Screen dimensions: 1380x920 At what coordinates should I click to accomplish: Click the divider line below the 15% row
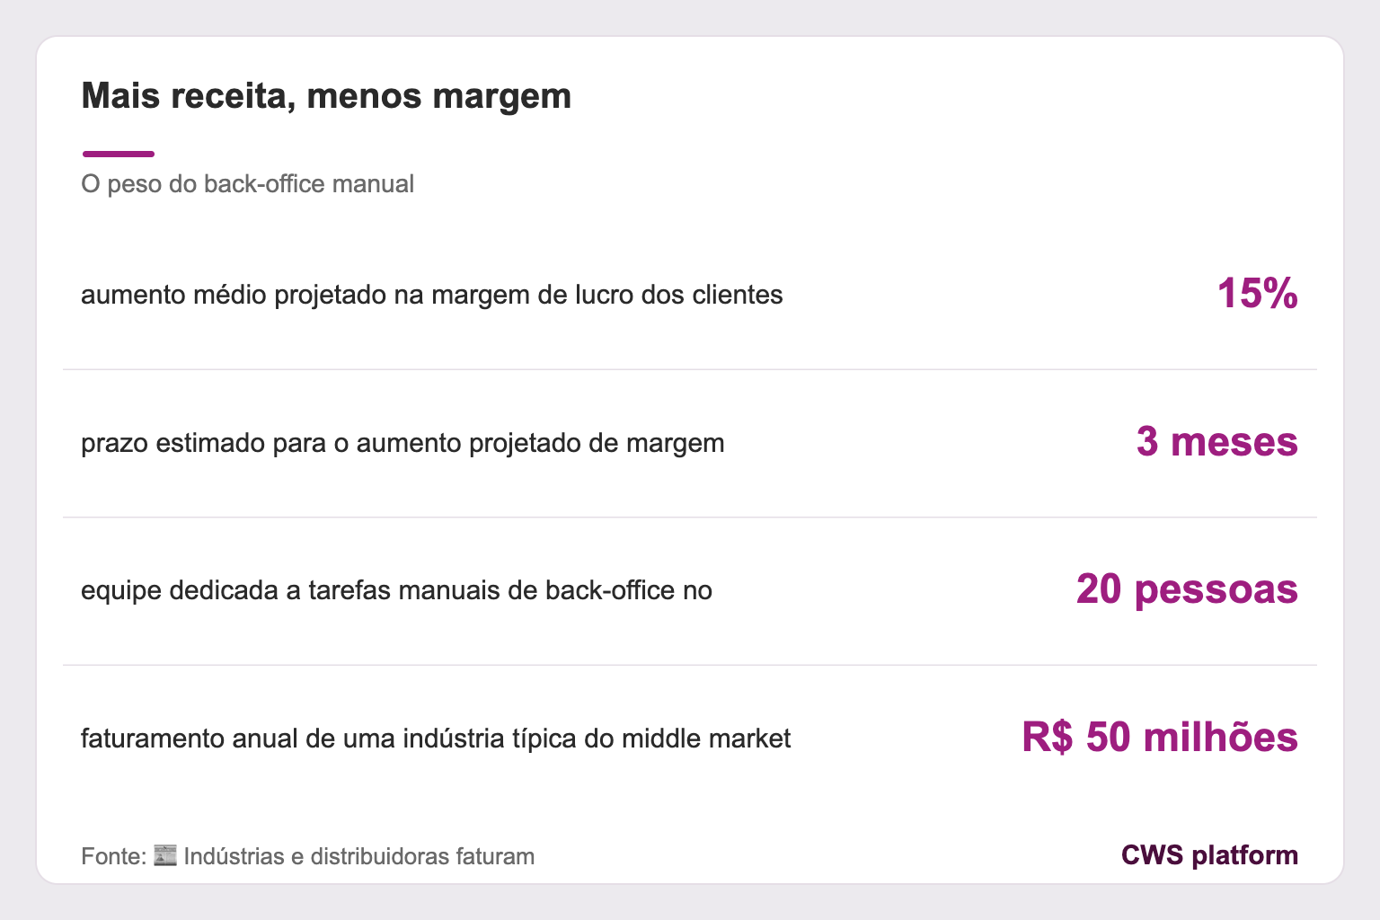(x=690, y=369)
